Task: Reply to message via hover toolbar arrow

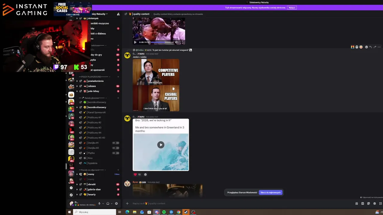Action: (x=371, y=47)
